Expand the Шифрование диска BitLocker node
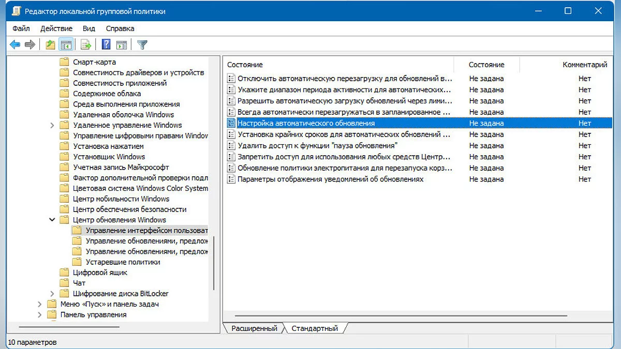 pyautogui.click(x=52, y=294)
